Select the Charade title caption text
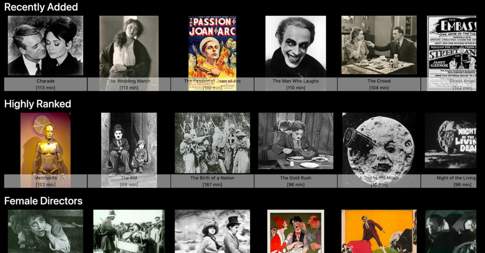 [45, 81]
